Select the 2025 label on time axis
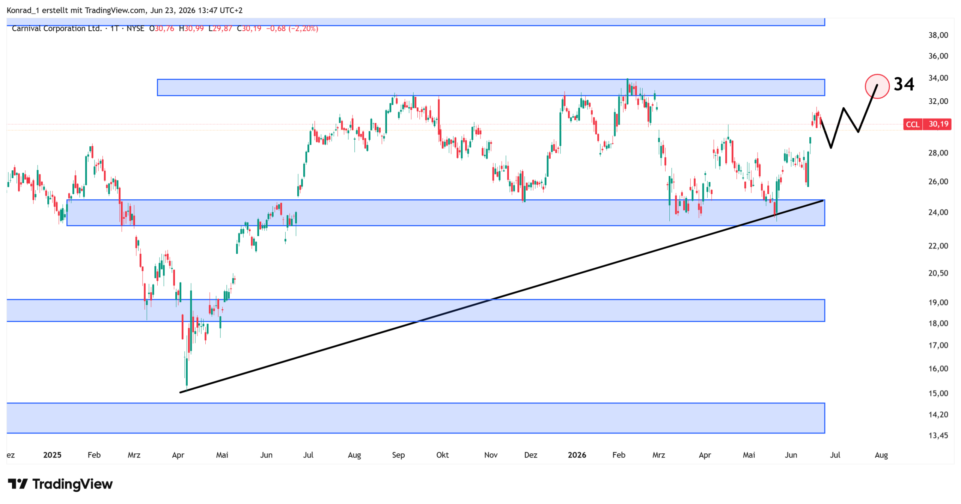961x504 pixels. [x=52, y=455]
